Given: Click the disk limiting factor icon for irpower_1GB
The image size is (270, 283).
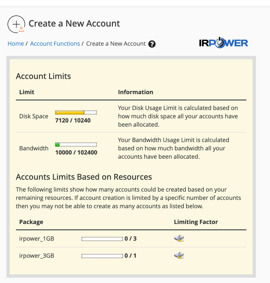Looking at the screenshot, I should (x=179, y=239).
